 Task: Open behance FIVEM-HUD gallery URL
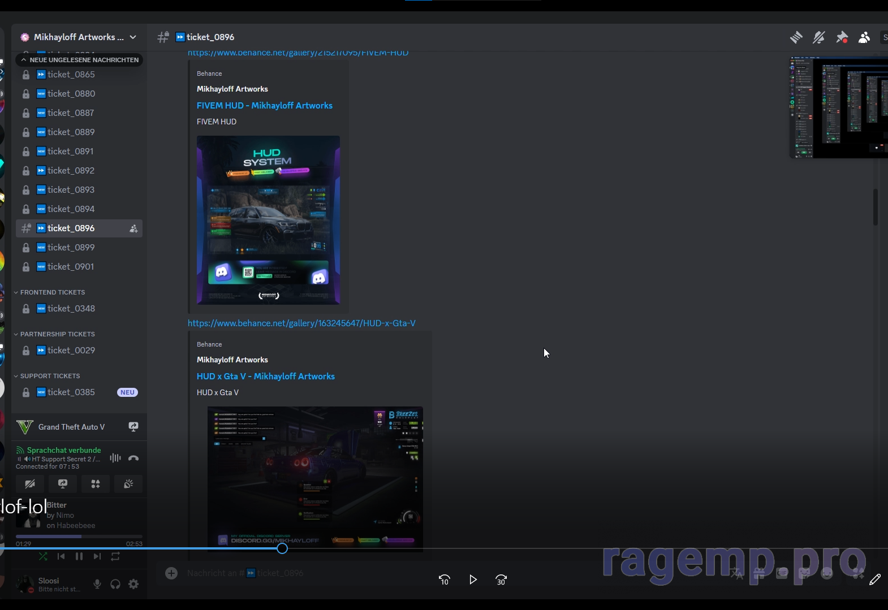(x=298, y=53)
